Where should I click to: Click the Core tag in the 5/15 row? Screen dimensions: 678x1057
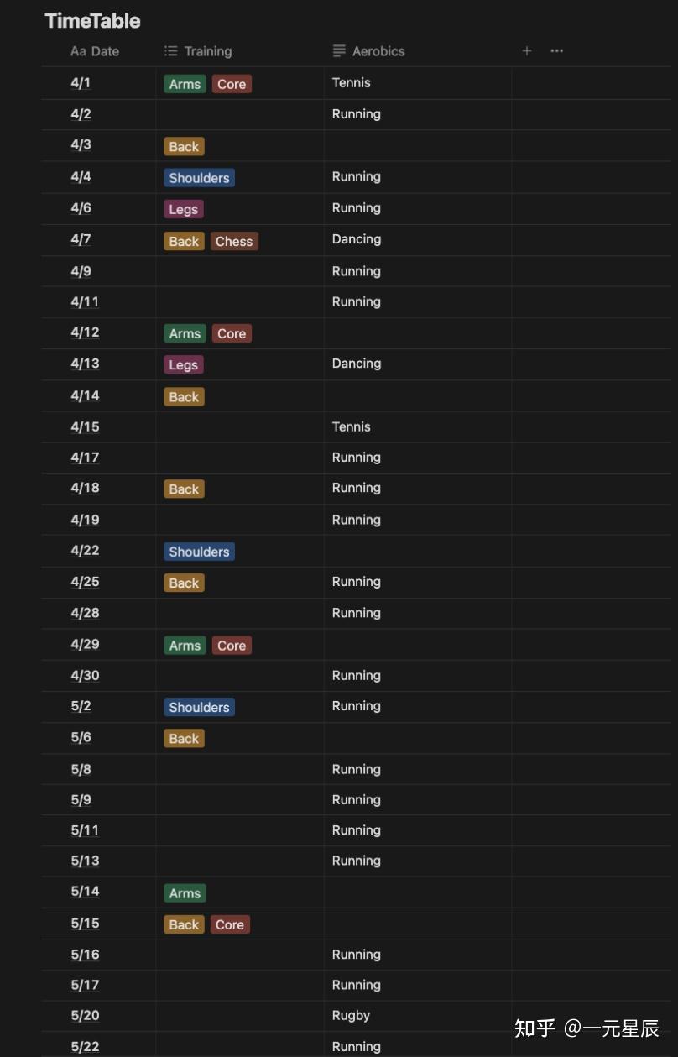[230, 925]
